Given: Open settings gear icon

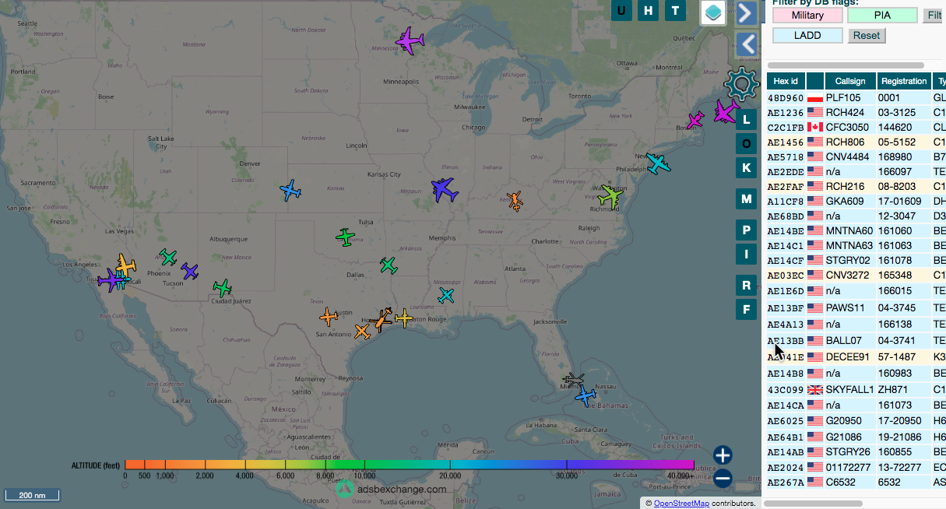Looking at the screenshot, I should (742, 83).
